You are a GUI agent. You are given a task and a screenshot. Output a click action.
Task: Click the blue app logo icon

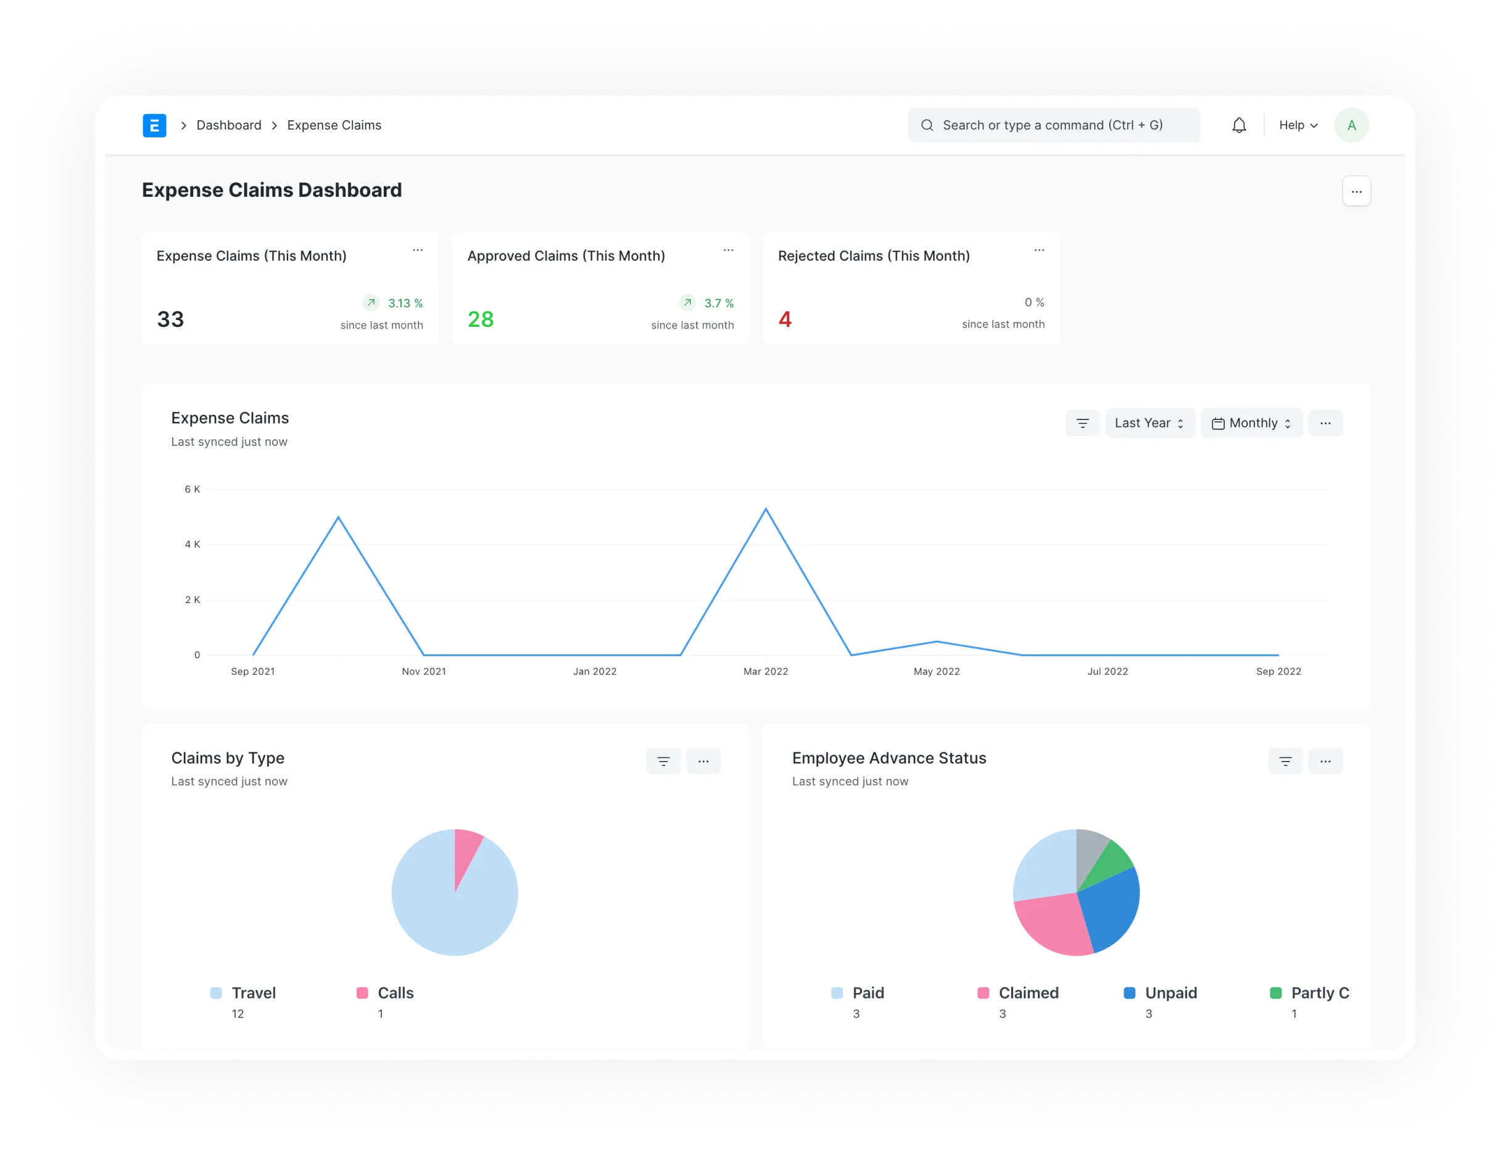pos(154,125)
